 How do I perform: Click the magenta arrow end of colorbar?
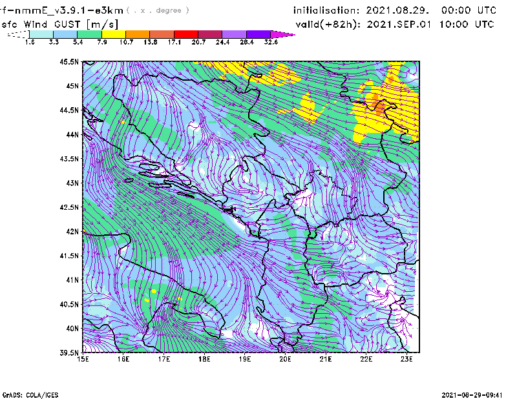(x=282, y=34)
